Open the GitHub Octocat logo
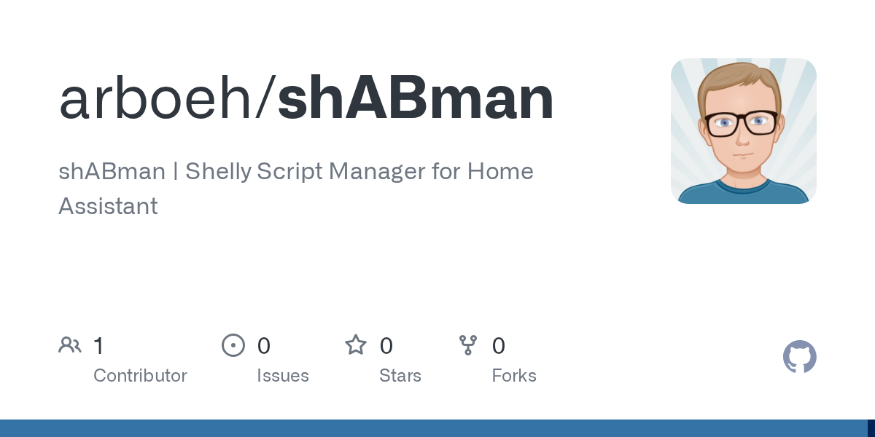The image size is (875, 437). point(799,357)
